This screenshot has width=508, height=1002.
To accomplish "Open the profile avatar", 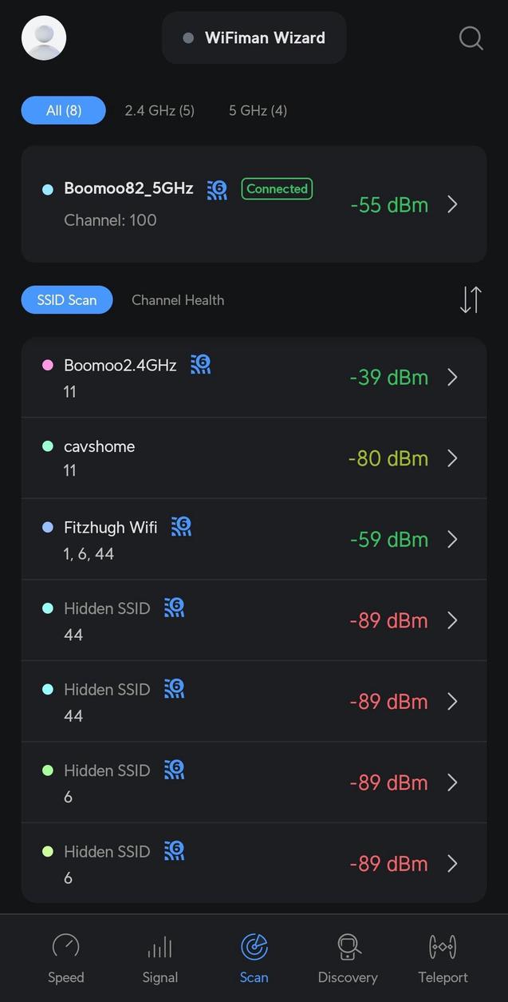I will click(43, 38).
